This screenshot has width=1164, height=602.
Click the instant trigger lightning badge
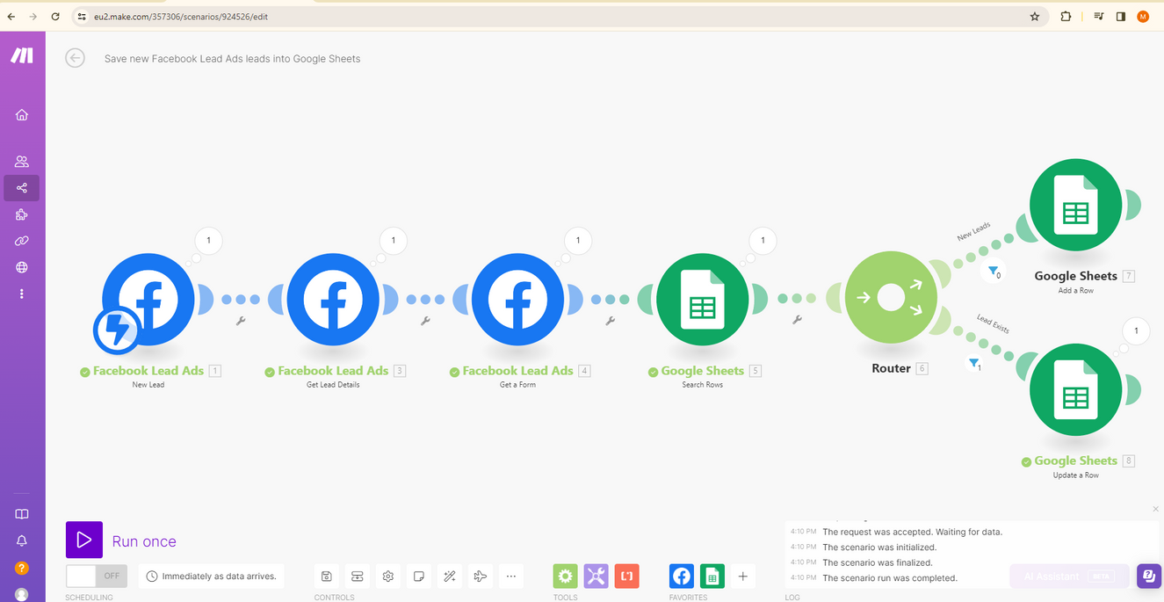118,330
